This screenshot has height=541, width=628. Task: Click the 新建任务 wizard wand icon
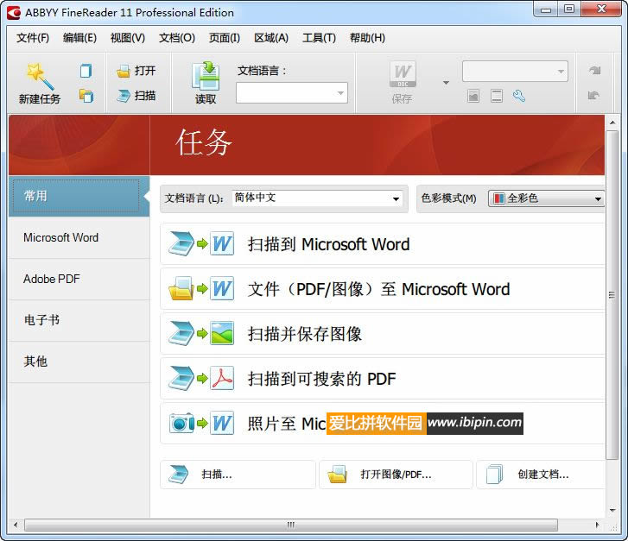pos(39,76)
